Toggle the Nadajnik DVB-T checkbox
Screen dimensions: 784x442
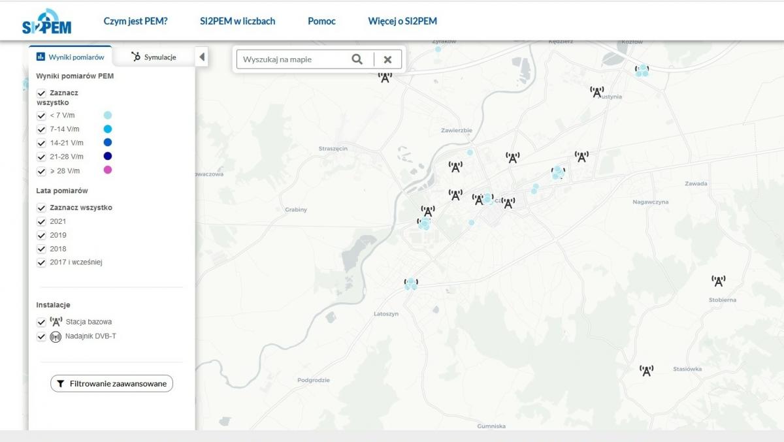[41, 337]
